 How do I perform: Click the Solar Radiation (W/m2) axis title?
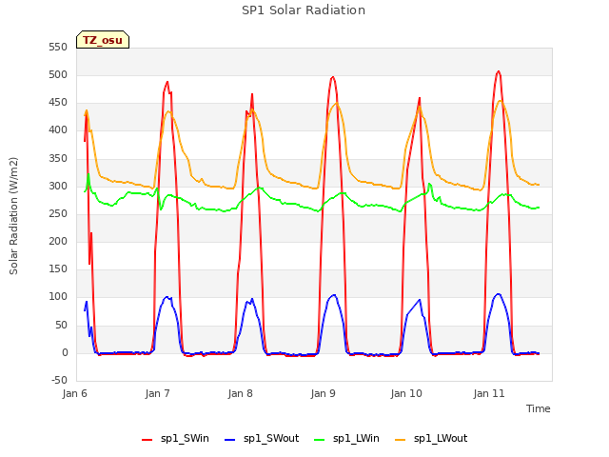[13, 216]
